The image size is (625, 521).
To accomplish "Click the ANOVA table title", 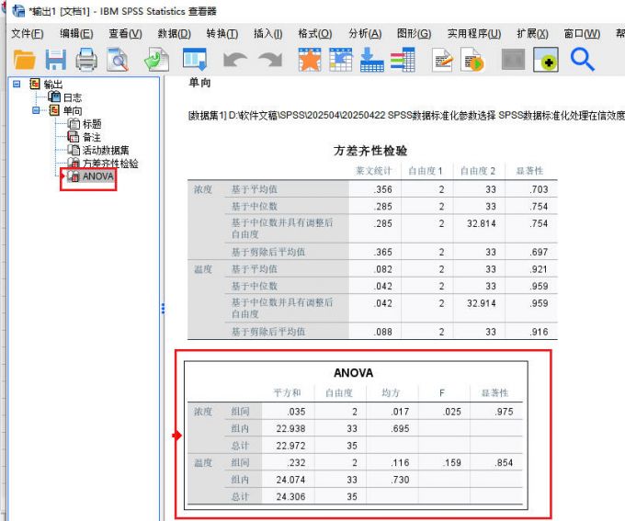I will pos(354,373).
